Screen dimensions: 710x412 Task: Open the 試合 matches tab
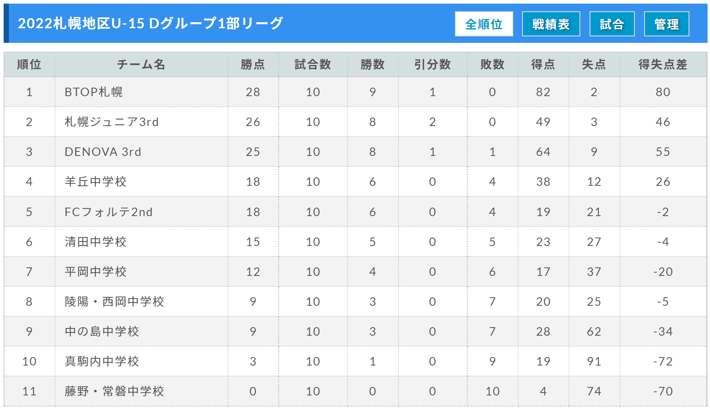pos(612,24)
